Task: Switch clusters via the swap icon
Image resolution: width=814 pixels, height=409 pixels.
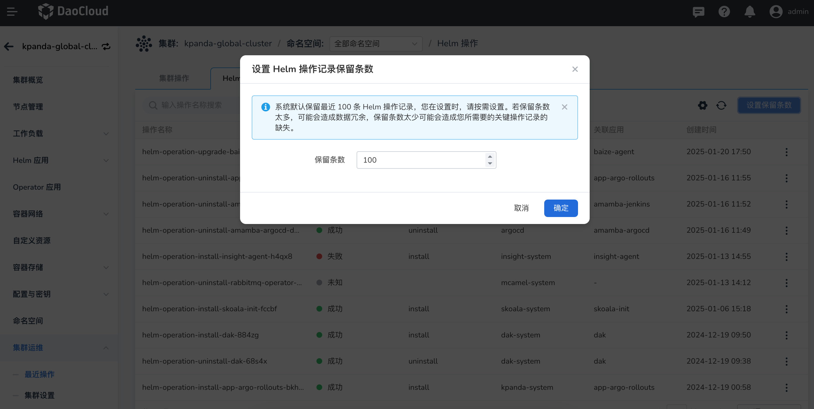Action: click(106, 46)
